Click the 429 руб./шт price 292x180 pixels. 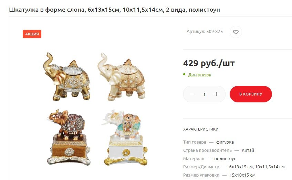[x=209, y=64]
